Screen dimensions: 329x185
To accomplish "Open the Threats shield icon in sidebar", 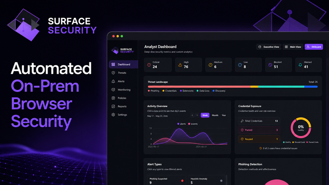I will tap(113, 73).
